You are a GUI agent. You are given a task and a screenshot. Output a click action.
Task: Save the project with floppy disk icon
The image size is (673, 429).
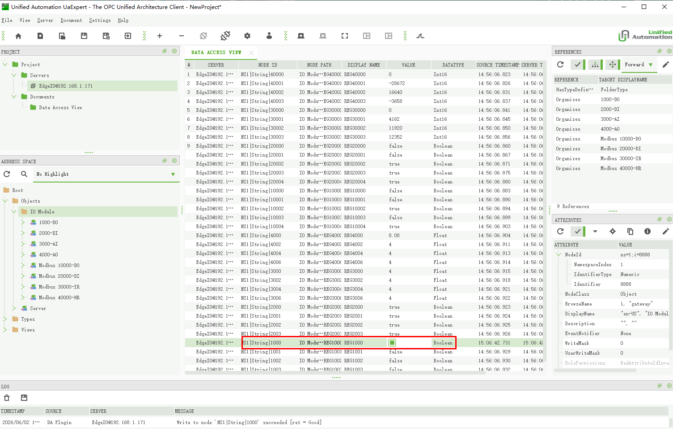click(84, 36)
